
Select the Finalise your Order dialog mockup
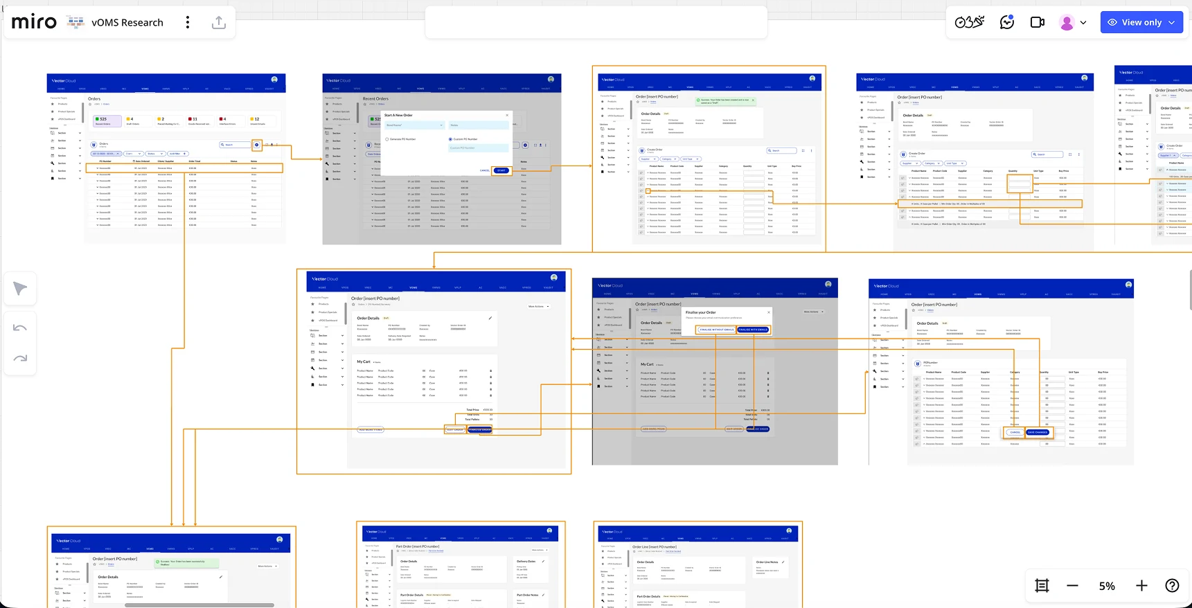pos(727,323)
